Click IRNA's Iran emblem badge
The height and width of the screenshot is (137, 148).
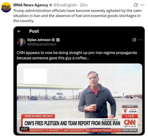tap(51, 5)
